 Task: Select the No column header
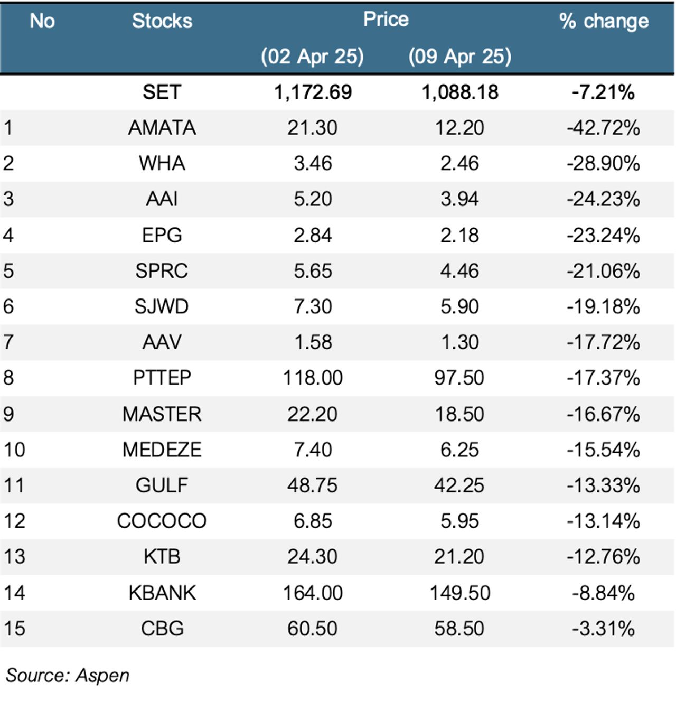42,21
